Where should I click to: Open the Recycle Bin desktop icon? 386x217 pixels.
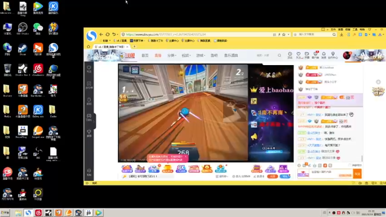click(7, 70)
